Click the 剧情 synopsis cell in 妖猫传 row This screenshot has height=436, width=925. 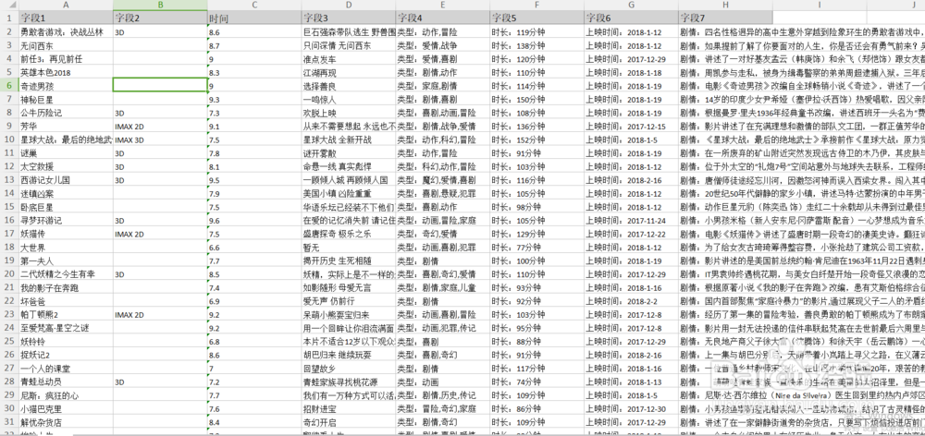point(802,234)
